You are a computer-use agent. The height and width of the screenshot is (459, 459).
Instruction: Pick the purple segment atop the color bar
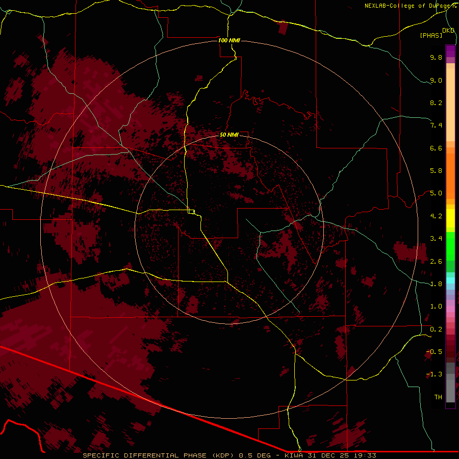(x=450, y=52)
